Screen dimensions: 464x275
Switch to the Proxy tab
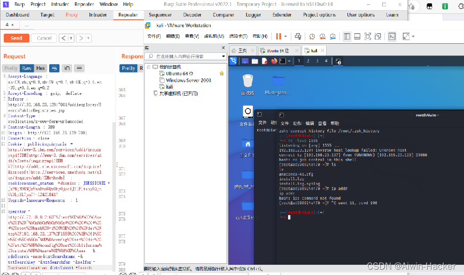(x=72, y=15)
